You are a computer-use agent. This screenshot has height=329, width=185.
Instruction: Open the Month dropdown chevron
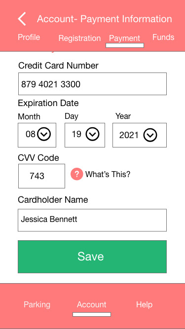44,134
